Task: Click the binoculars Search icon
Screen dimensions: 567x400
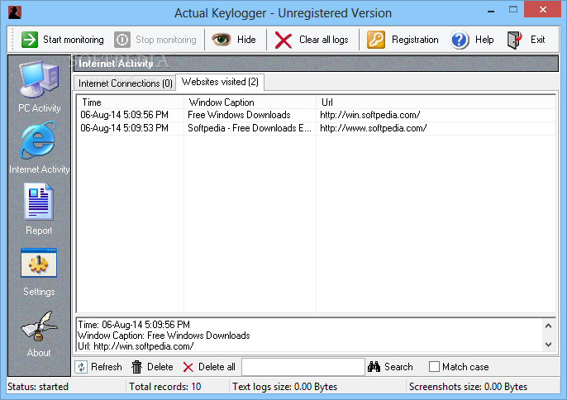Action: click(374, 367)
